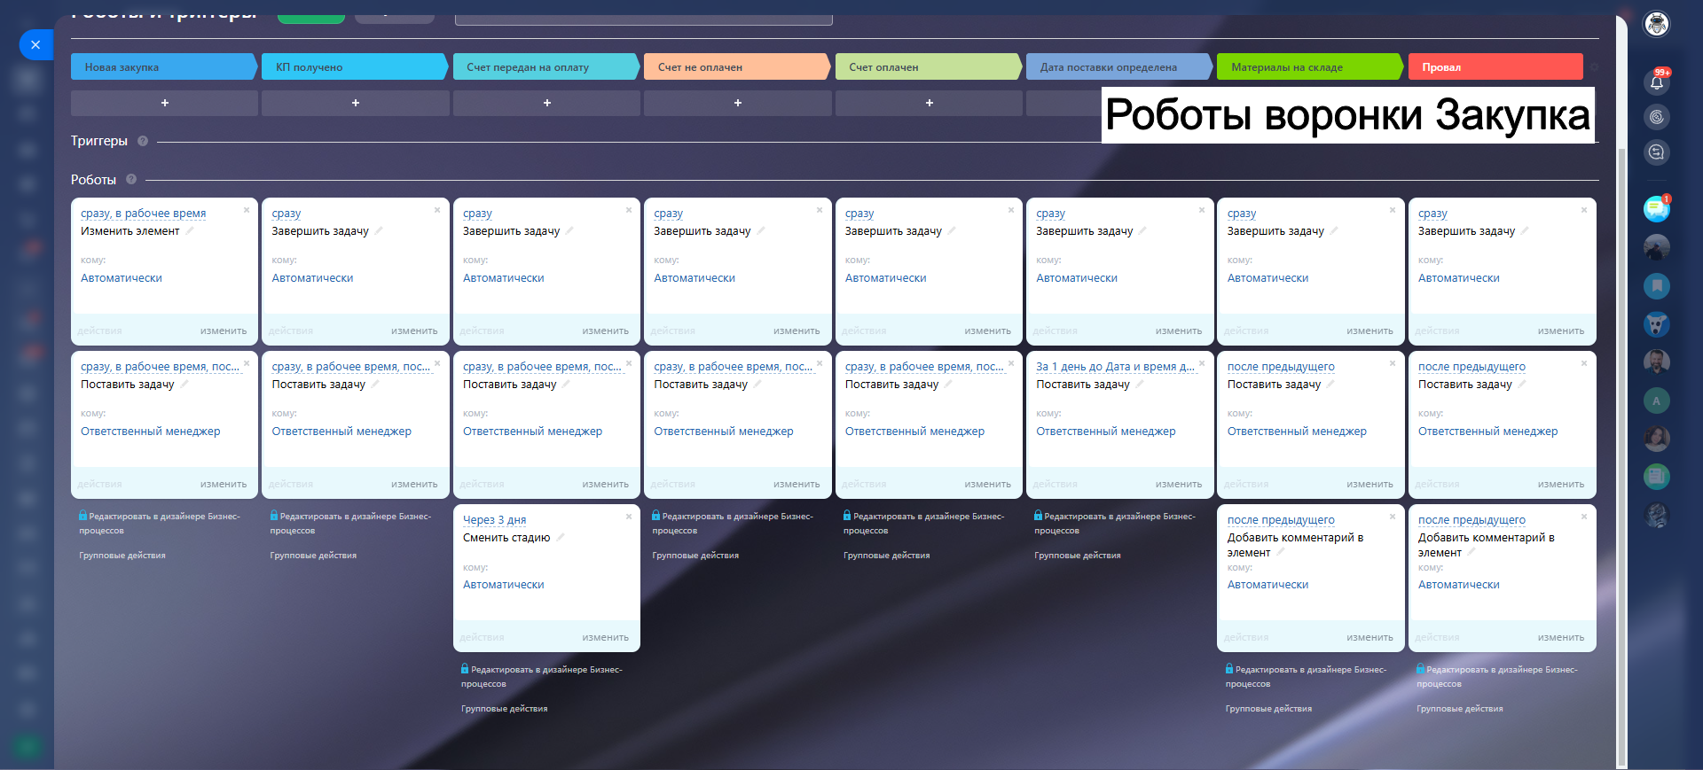1703x770 pixels.
Task: Remove Поставить задачу robot under Новая закупка
Action: (247, 363)
